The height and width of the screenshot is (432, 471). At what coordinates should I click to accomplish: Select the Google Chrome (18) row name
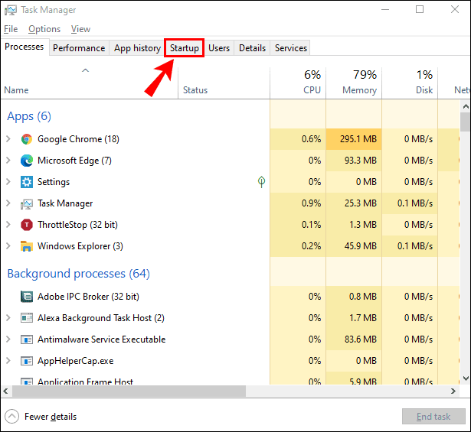(x=78, y=139)
